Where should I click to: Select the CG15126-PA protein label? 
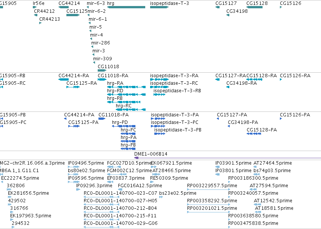[x=295, y=115]
